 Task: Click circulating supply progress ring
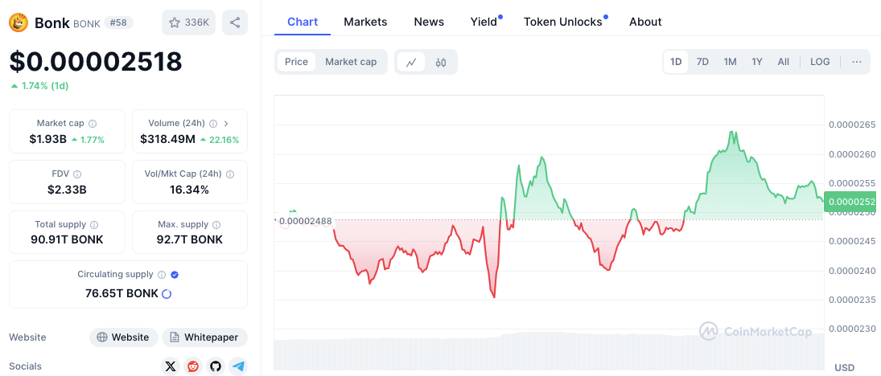click(167, 293)
